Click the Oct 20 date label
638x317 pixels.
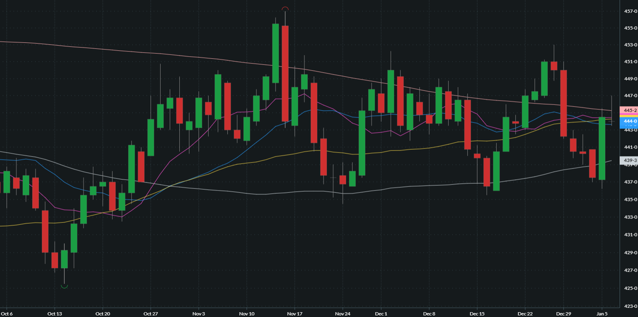[x=103, y=314]
